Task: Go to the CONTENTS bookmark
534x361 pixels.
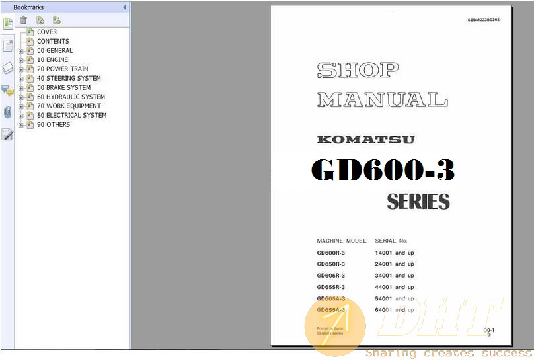Action: [x=53, y=41]
